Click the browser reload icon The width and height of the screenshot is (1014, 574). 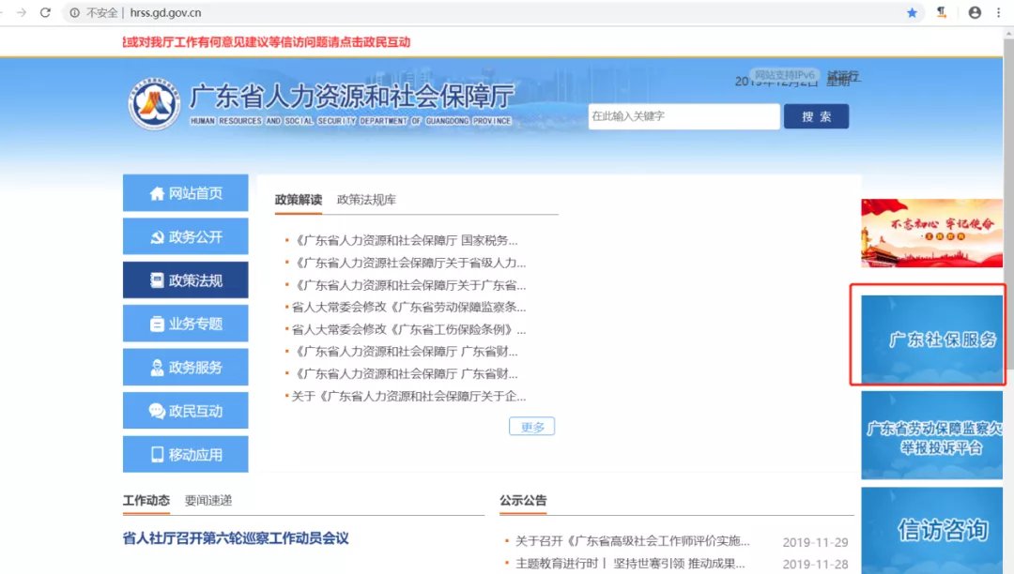[45, 13]
